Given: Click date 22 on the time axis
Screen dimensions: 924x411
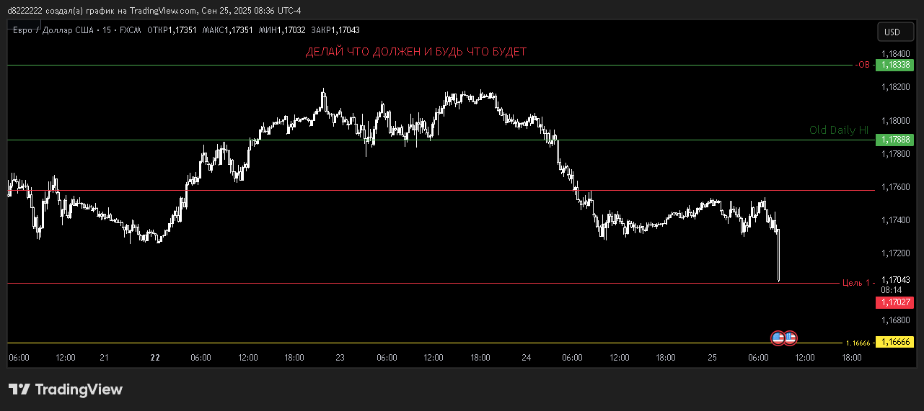Looking at the screenshot, I should coord(155,358).
